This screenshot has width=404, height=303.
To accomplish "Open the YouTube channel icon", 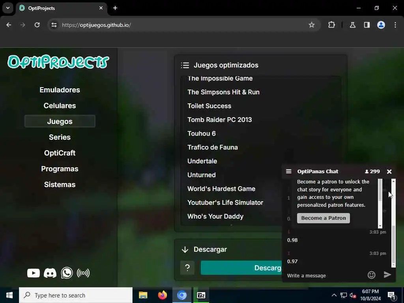I will 34,273.
